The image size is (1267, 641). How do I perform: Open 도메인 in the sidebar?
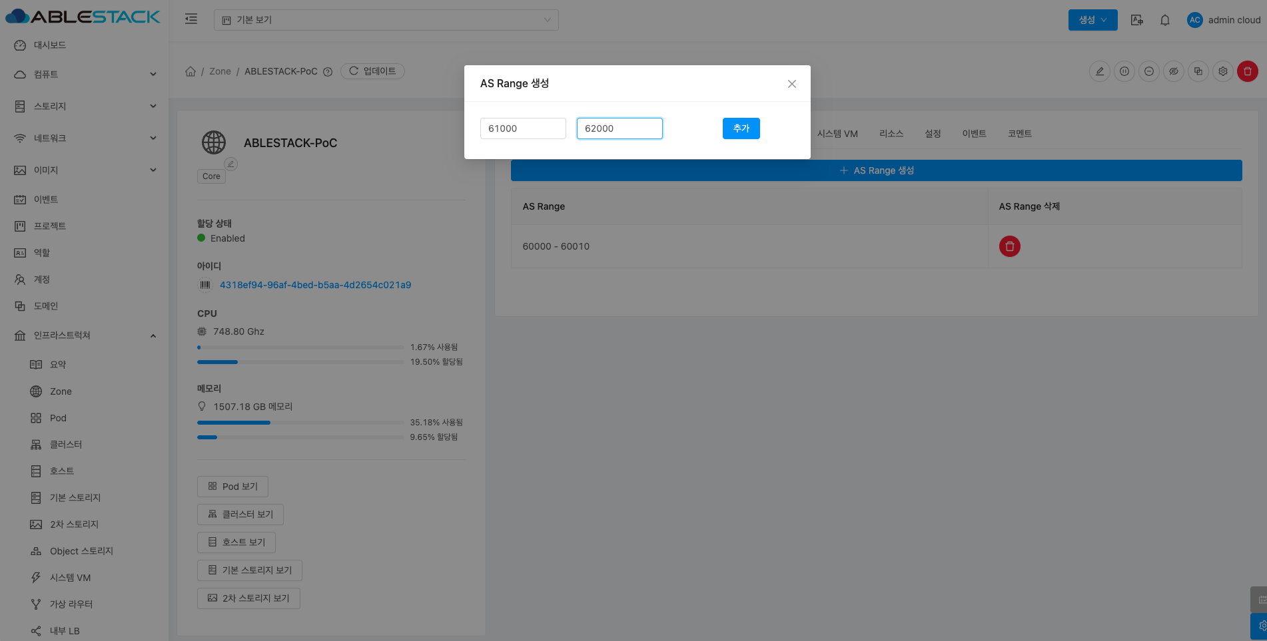click(x=84, y=306)
